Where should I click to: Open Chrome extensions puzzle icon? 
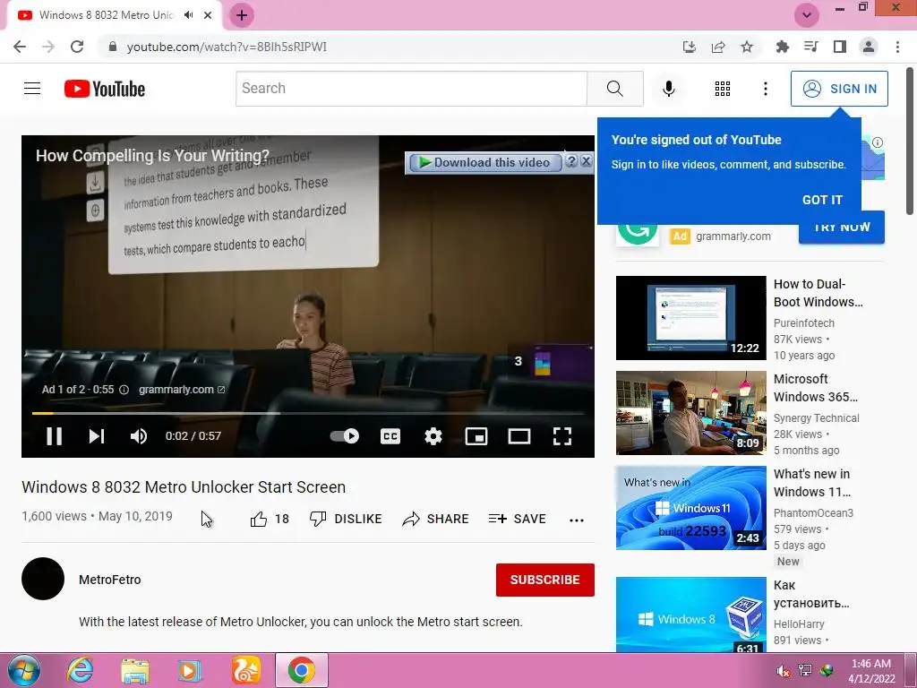[x=782, y=47]
